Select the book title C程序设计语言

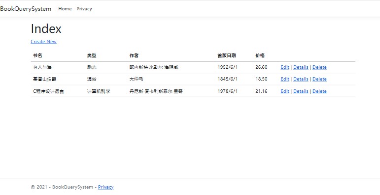(x=48, y=91)
